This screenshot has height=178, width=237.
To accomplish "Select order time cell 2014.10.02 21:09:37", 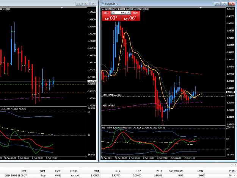I will (16, 175).
